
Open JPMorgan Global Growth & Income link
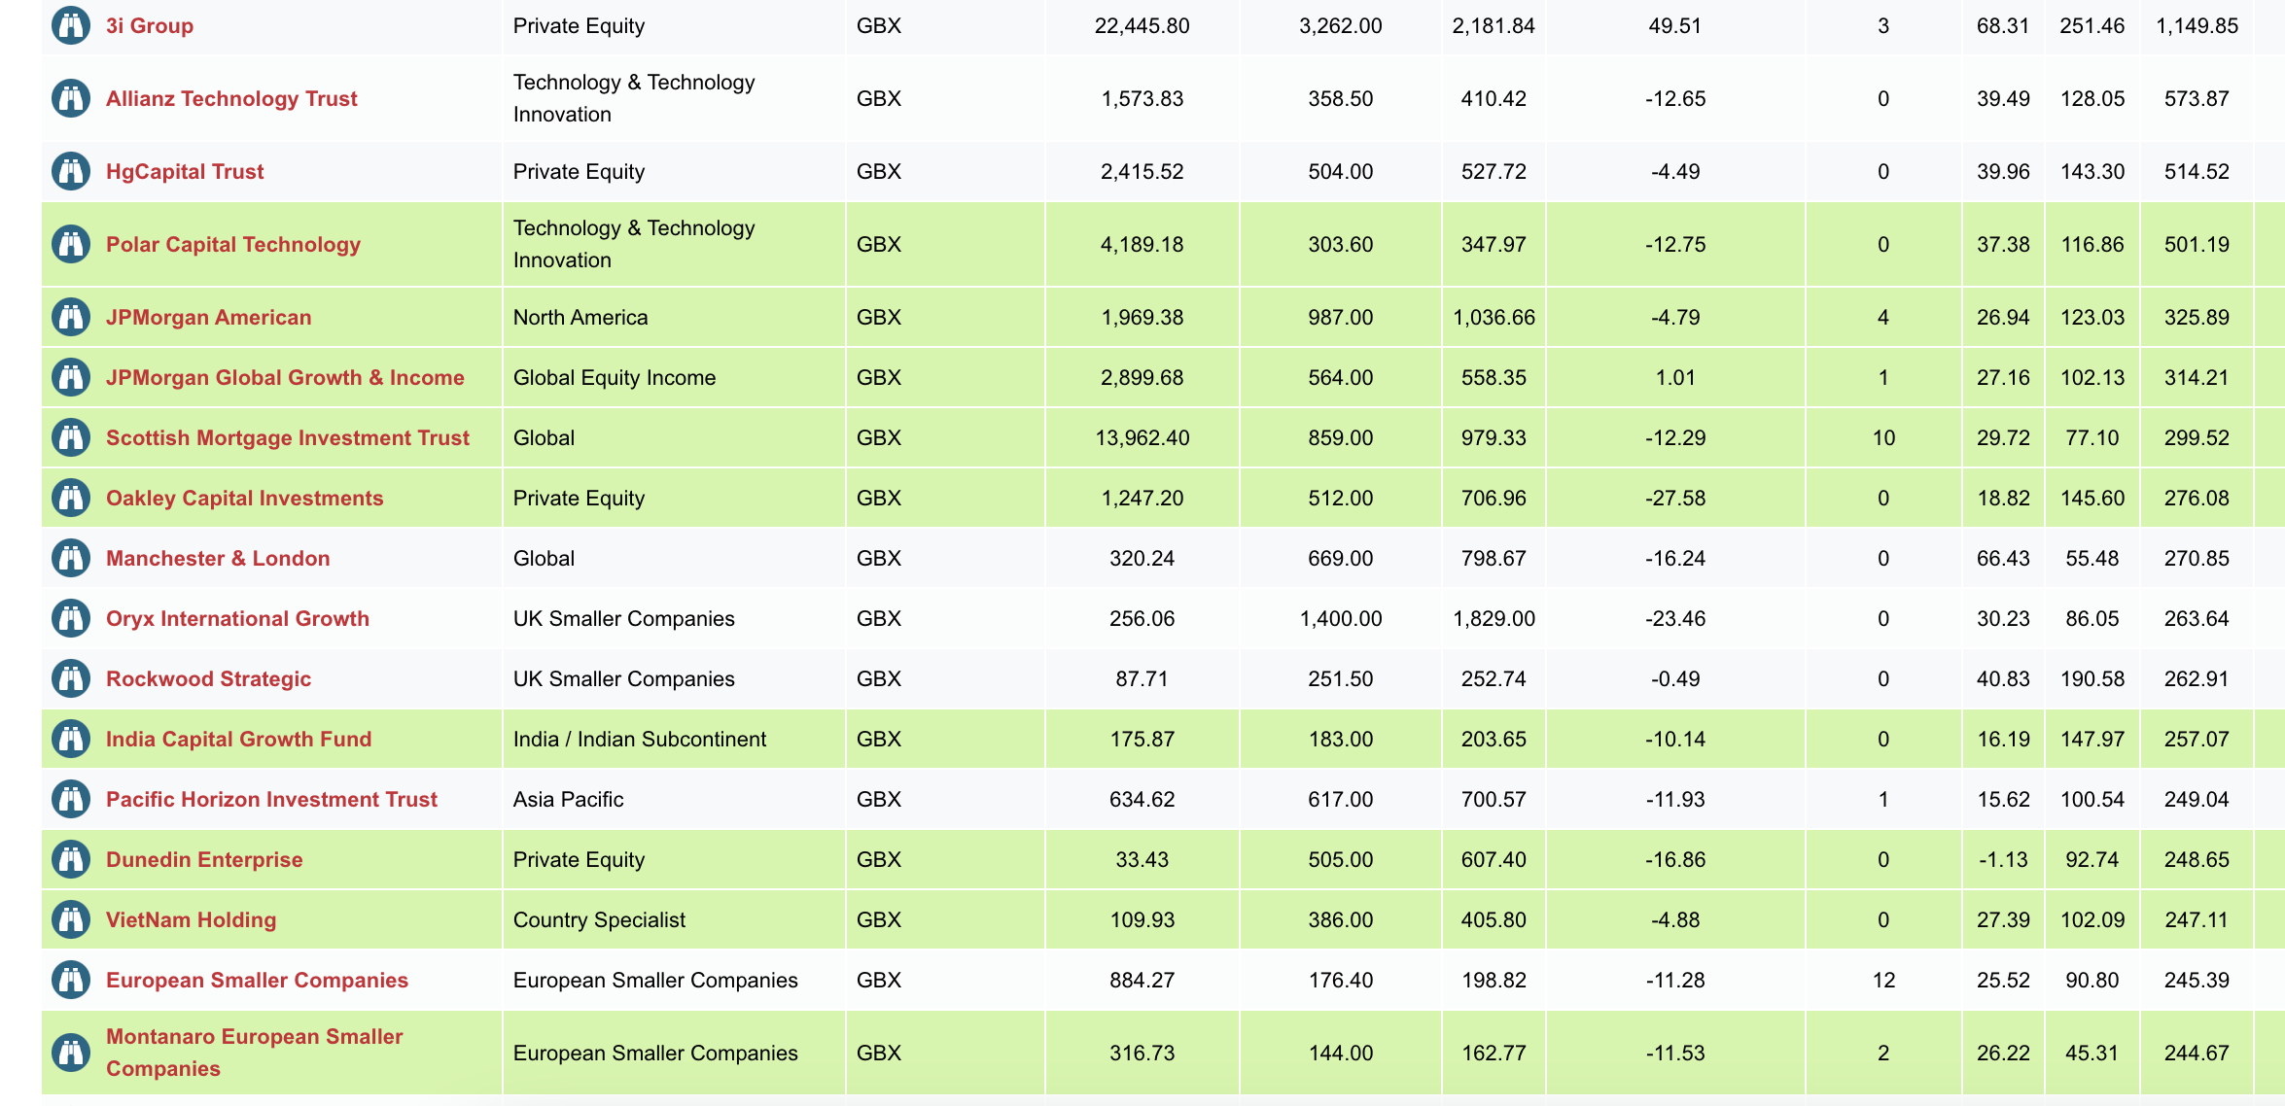click(x=285, y=377)
